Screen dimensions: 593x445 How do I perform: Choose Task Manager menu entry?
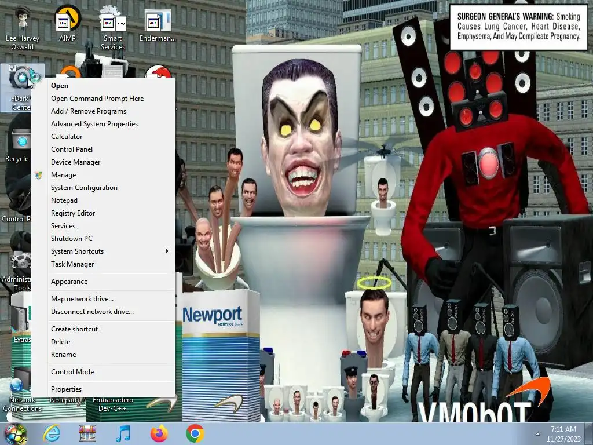point(103,264)
